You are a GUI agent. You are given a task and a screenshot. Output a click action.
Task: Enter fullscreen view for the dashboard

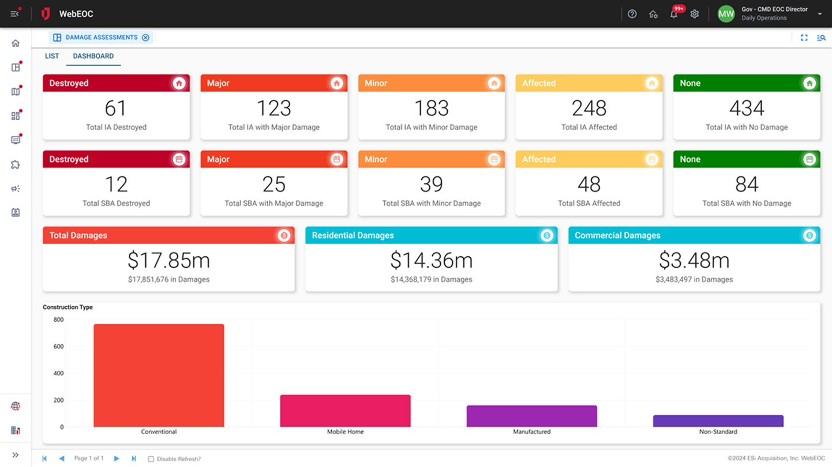click(x=804, y=37)
